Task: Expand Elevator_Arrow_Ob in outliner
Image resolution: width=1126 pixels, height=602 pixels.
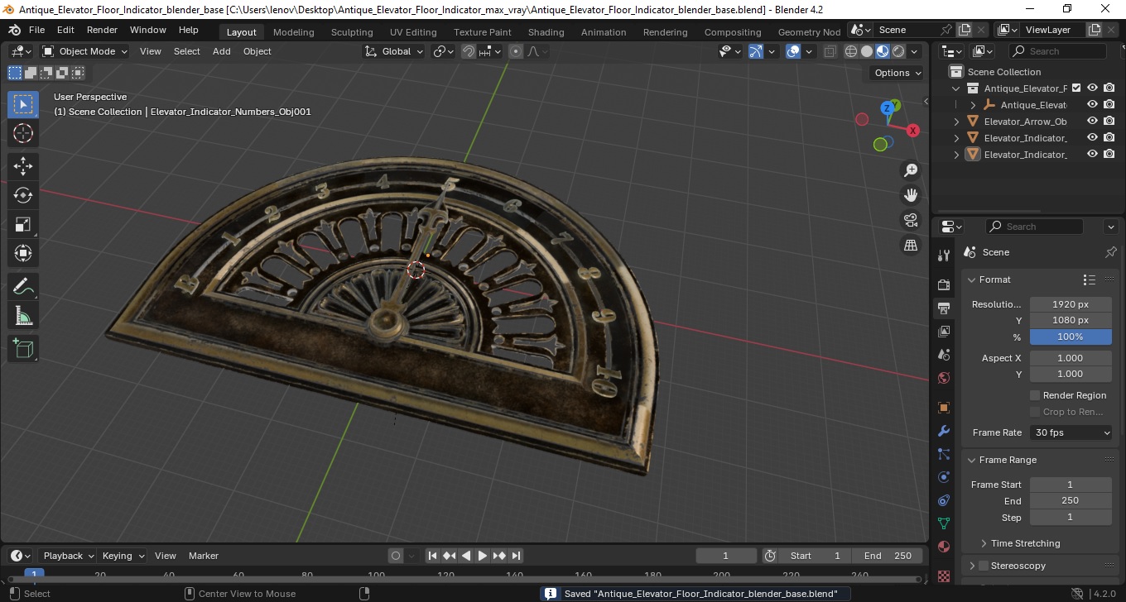Action: coord(957,122)
